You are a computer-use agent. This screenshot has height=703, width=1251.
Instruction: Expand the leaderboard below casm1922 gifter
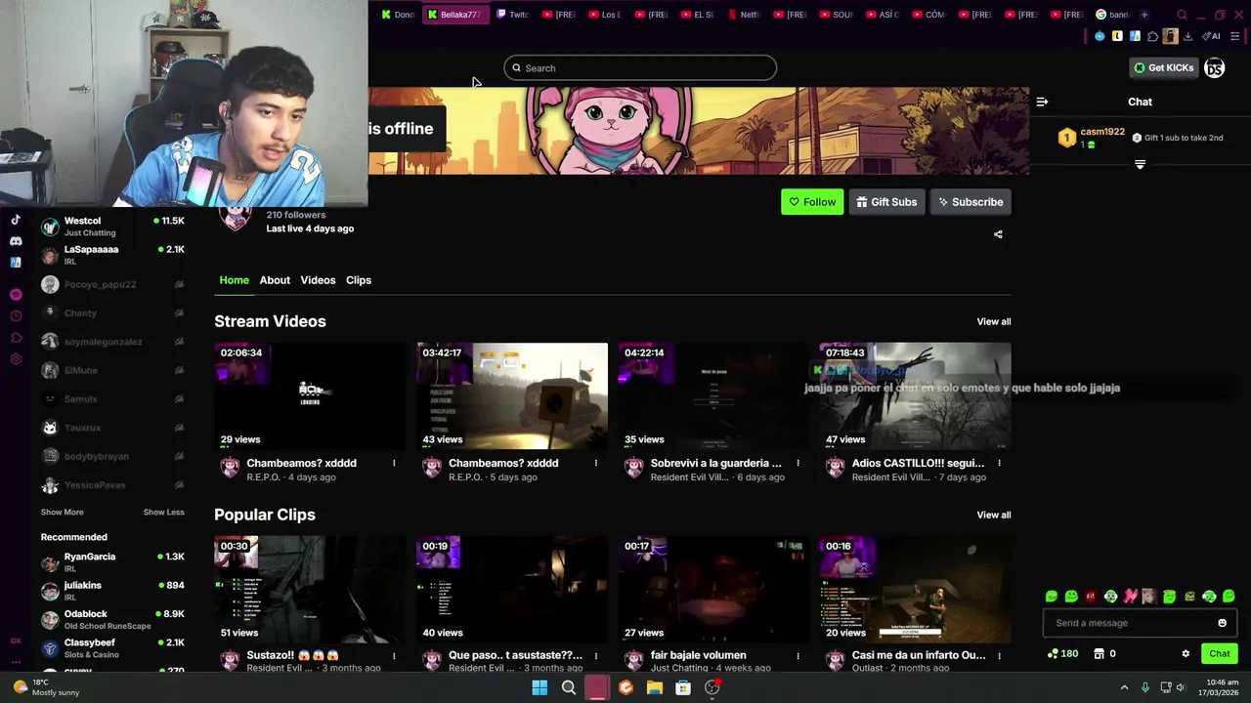point(1140,164)
